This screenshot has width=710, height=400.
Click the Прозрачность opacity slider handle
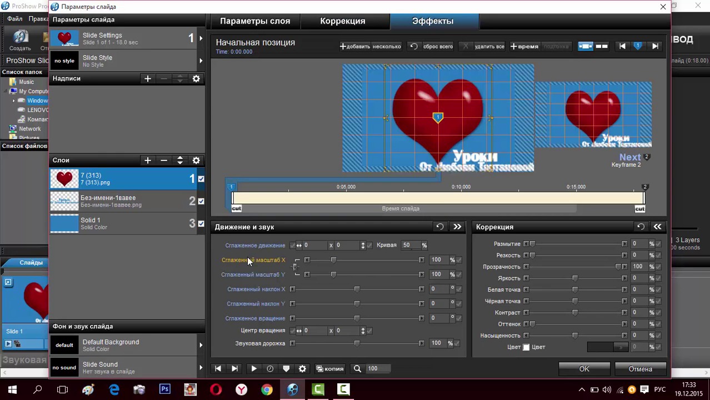coord(618,267)
